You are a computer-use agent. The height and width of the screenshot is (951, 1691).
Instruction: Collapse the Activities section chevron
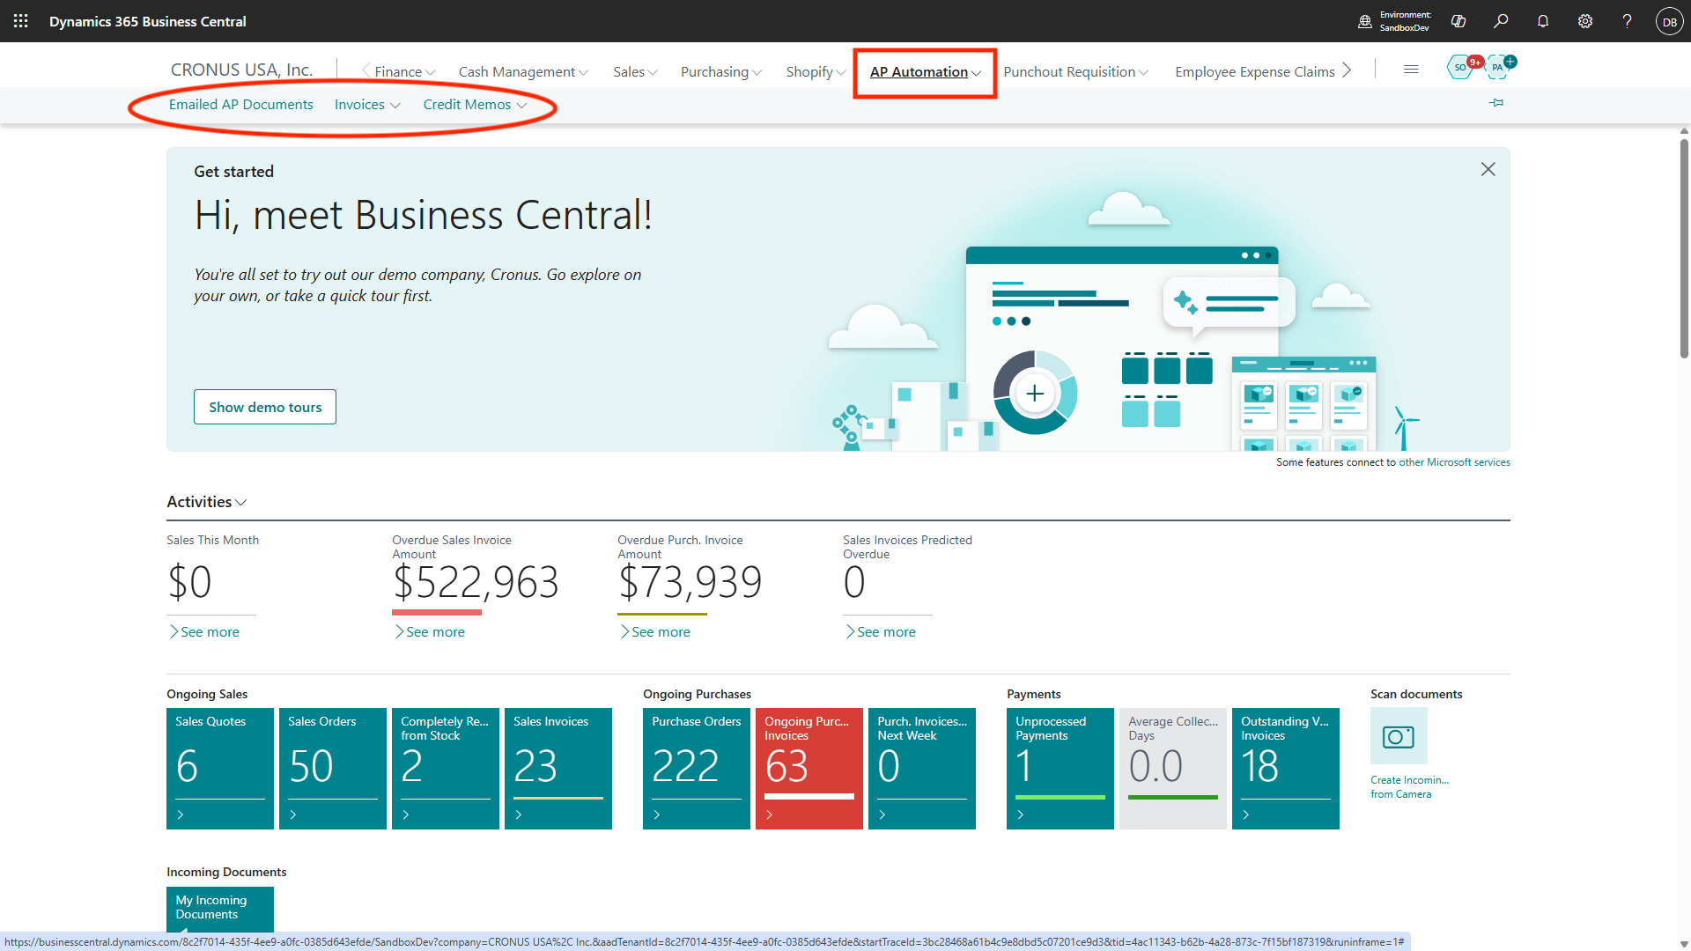241,503
